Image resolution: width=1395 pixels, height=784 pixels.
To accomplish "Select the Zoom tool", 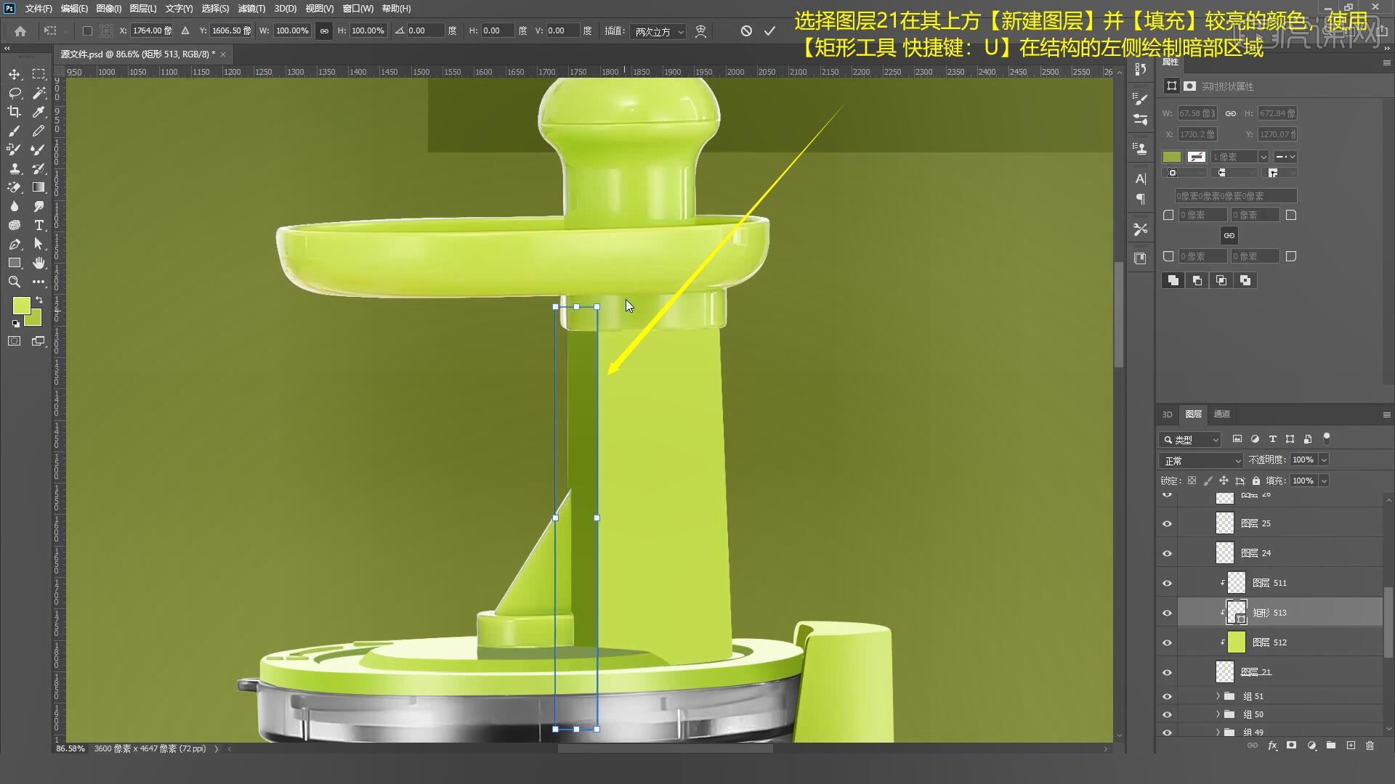I will (x=15, y=282).
